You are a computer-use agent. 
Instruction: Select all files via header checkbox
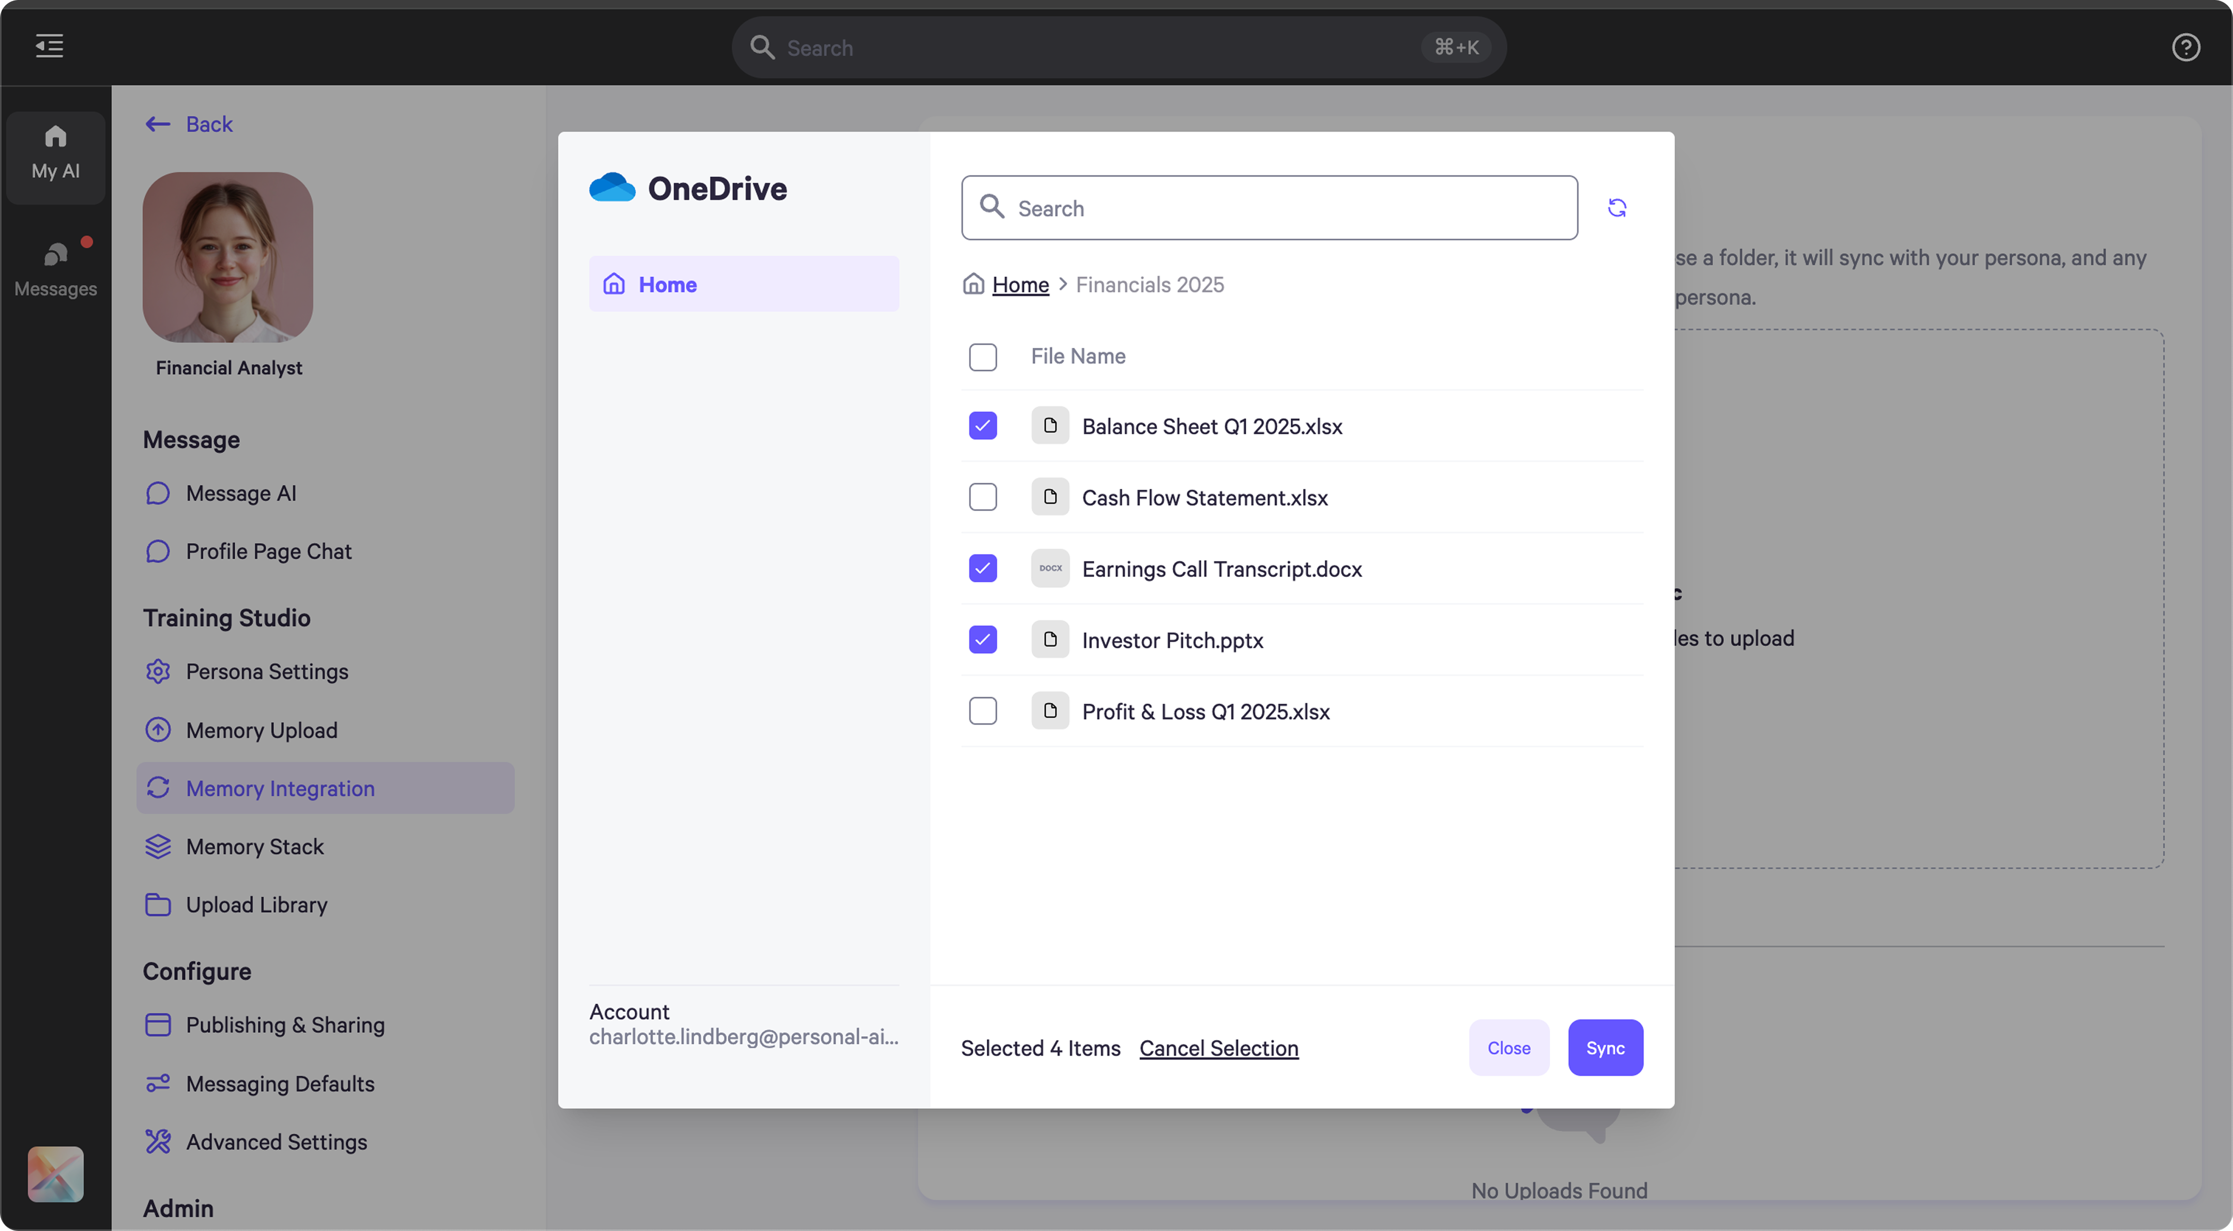tap(982, 356)
